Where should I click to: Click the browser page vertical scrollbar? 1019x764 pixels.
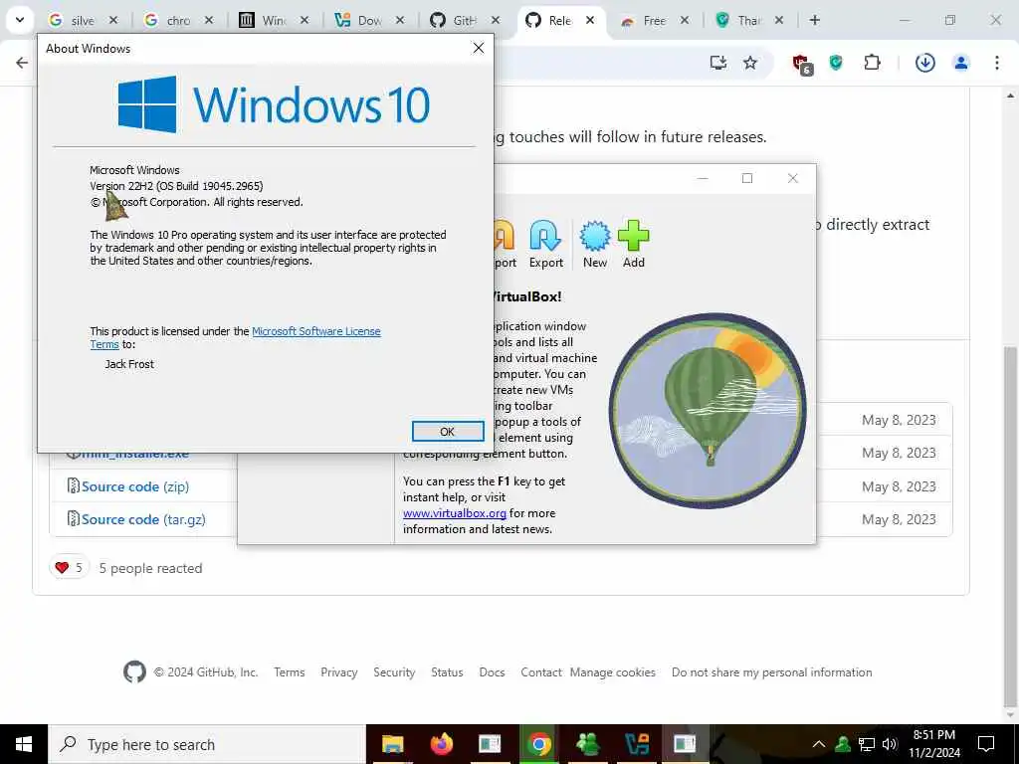(x=1011, y=526)
